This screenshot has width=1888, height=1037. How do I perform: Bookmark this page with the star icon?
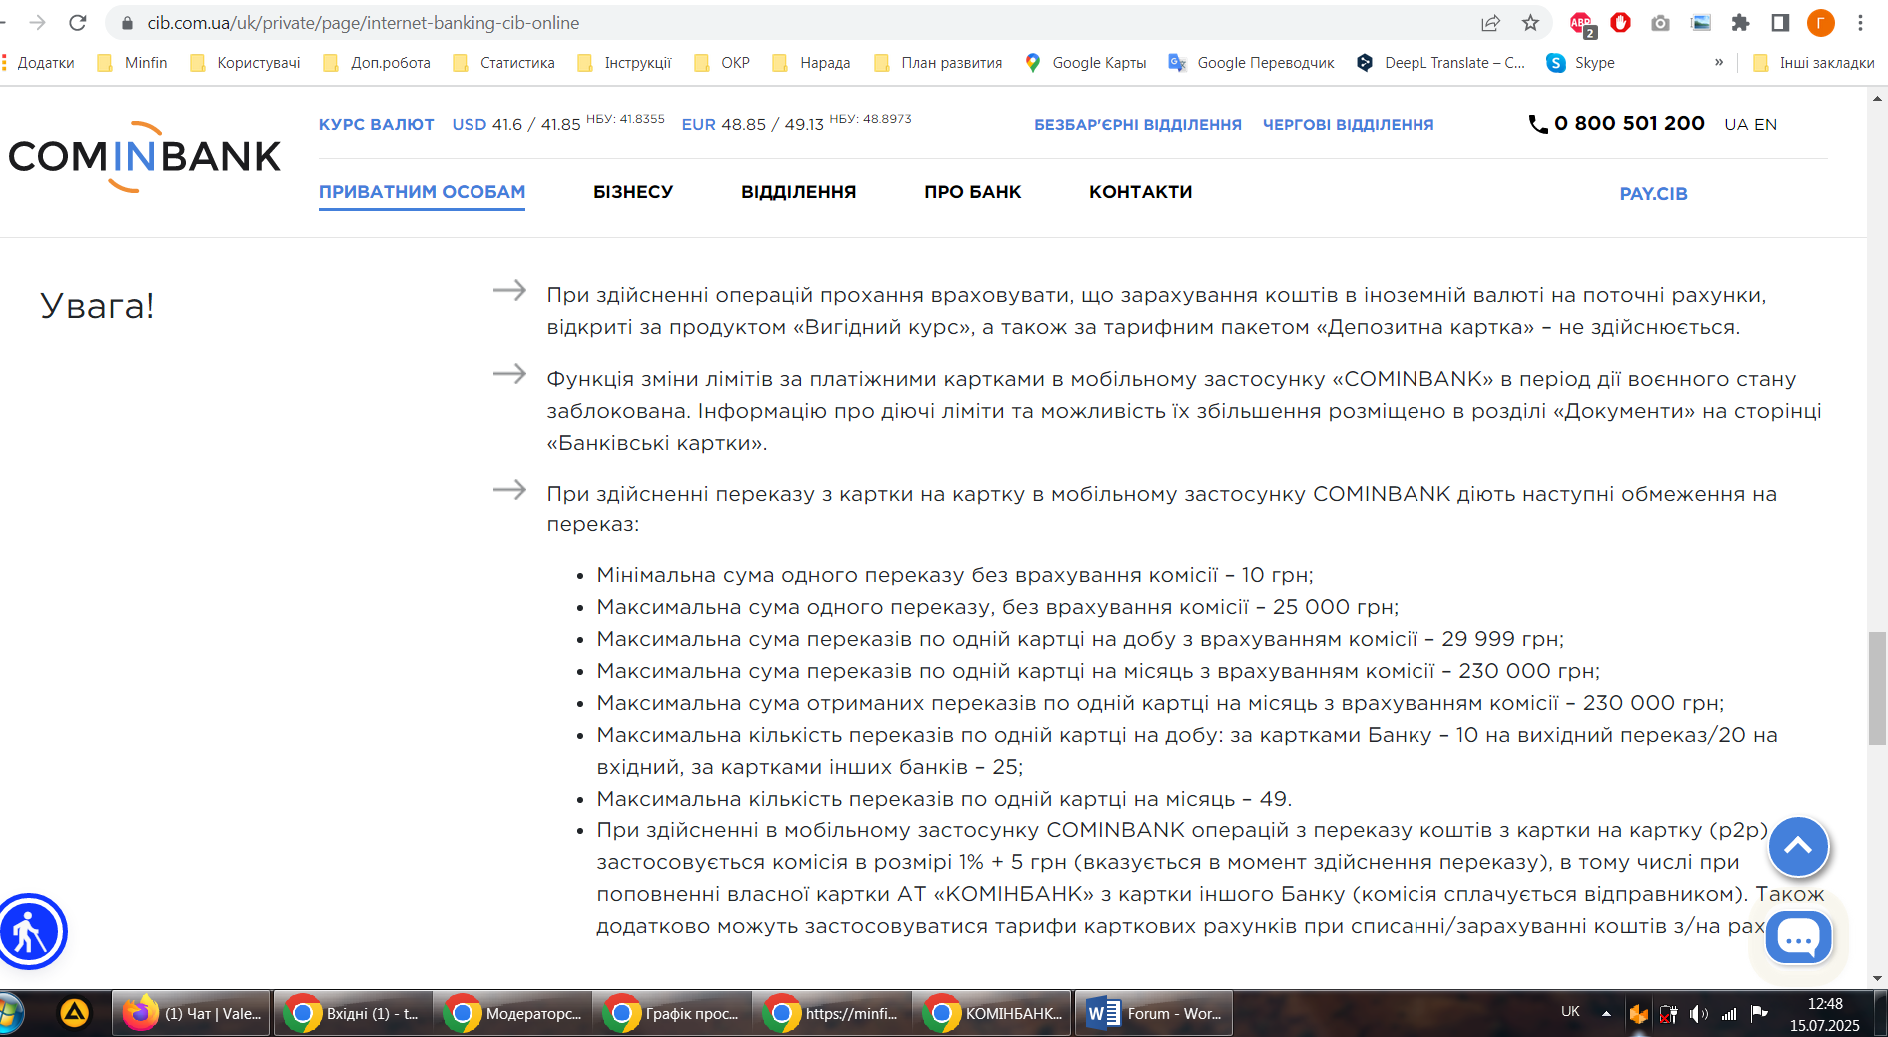coord(1530,22)
